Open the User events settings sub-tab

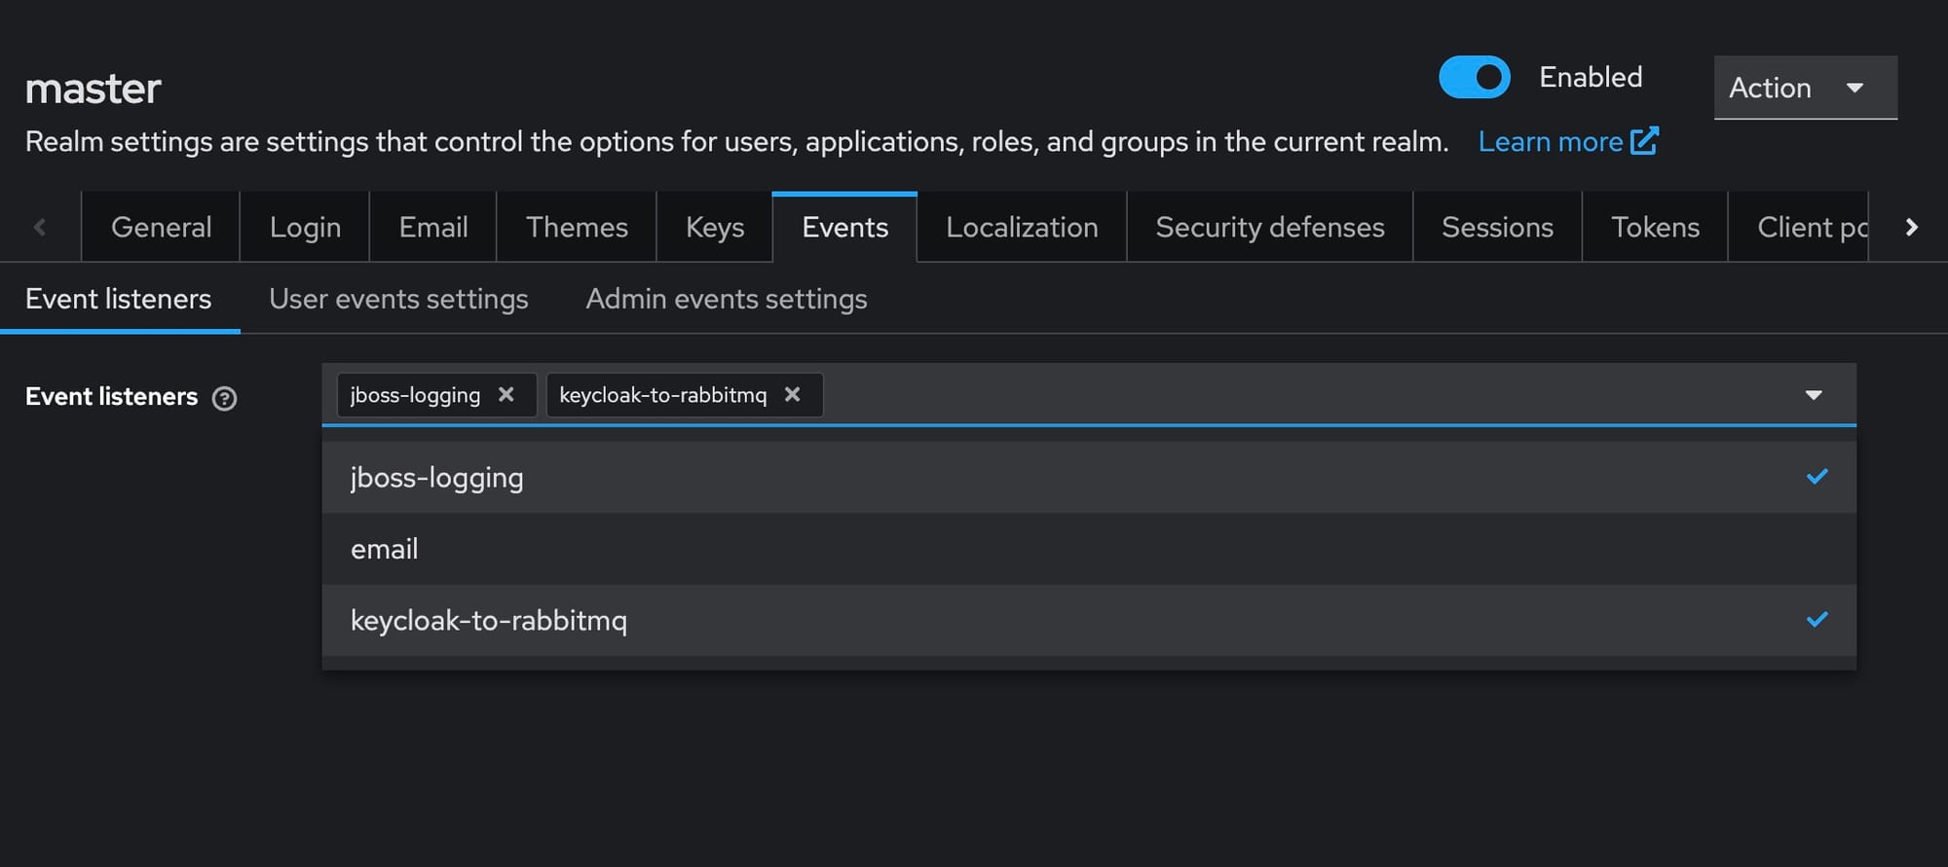[x=398, y=299]
